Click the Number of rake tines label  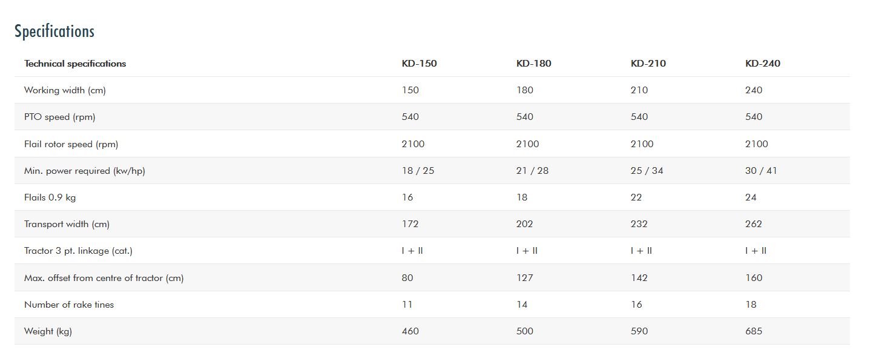point(69,305)
